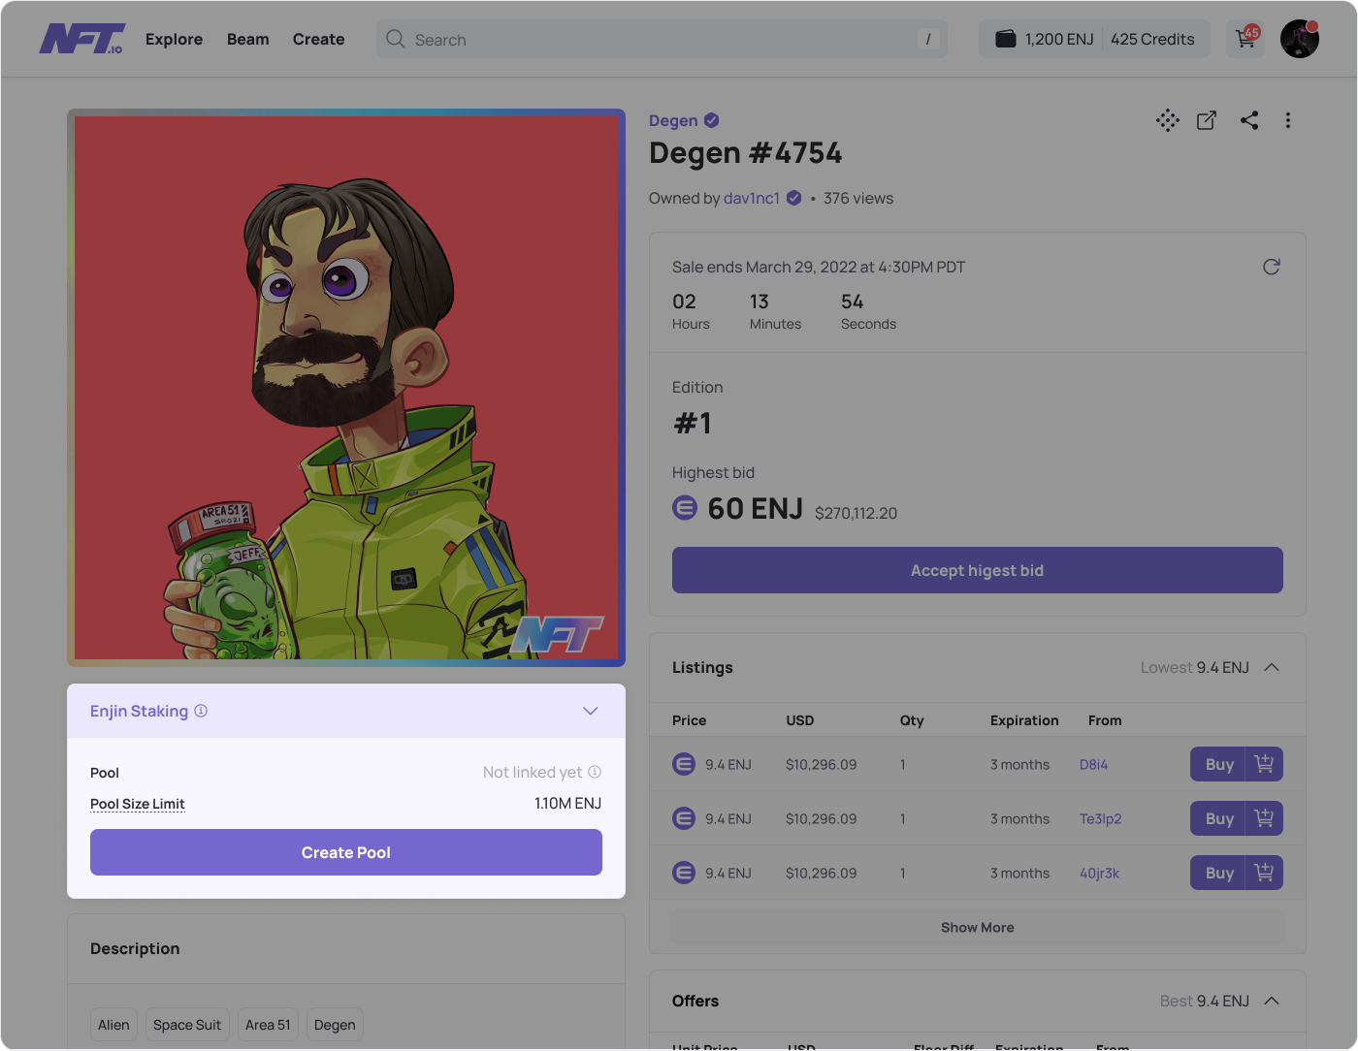Image resolution: width=1358 pixels, height=1051 pixels.
Task: Open the Degen collection link
Action: point(673,120)
